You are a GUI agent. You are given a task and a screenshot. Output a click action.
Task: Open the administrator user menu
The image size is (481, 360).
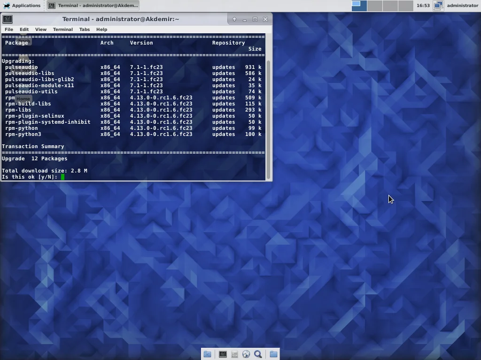click(x=462, y=6)
